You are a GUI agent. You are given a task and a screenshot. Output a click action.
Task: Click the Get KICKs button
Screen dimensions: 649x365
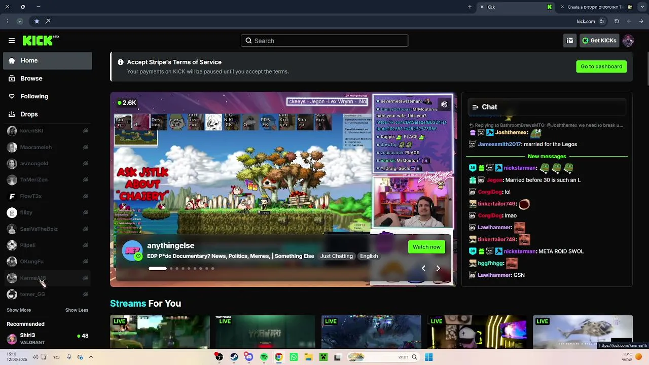pyautogui.click(x=599, y=41)
